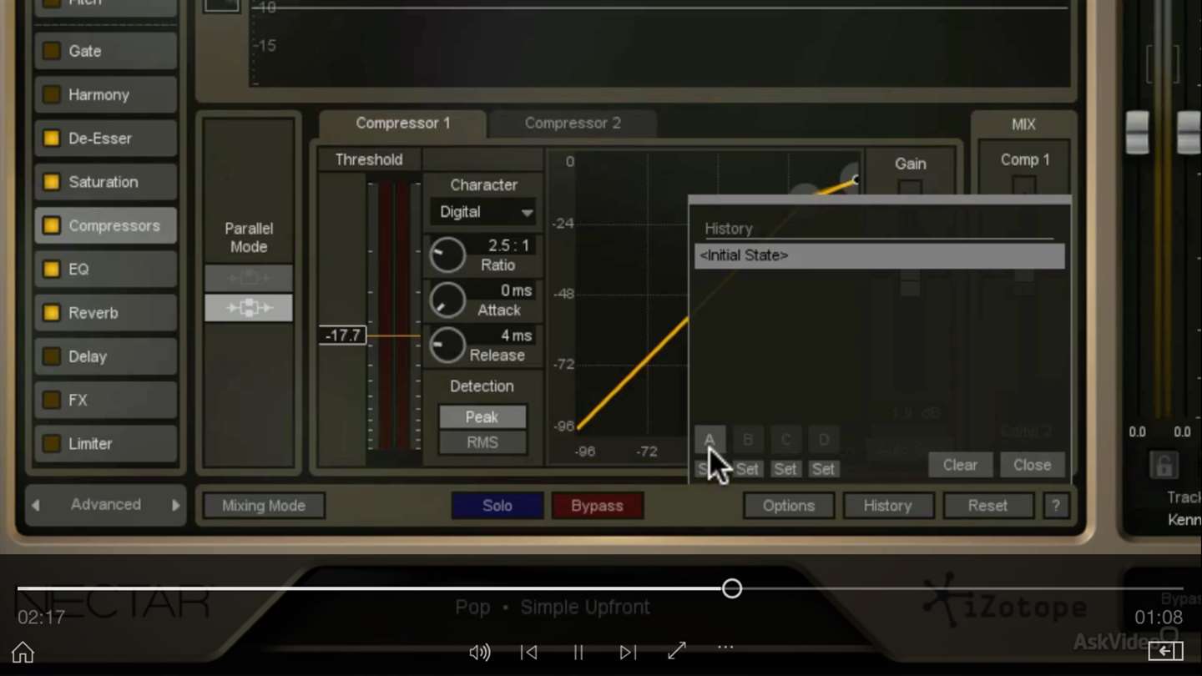
Task: Pause the video playback
Action: tap(578, 652)
